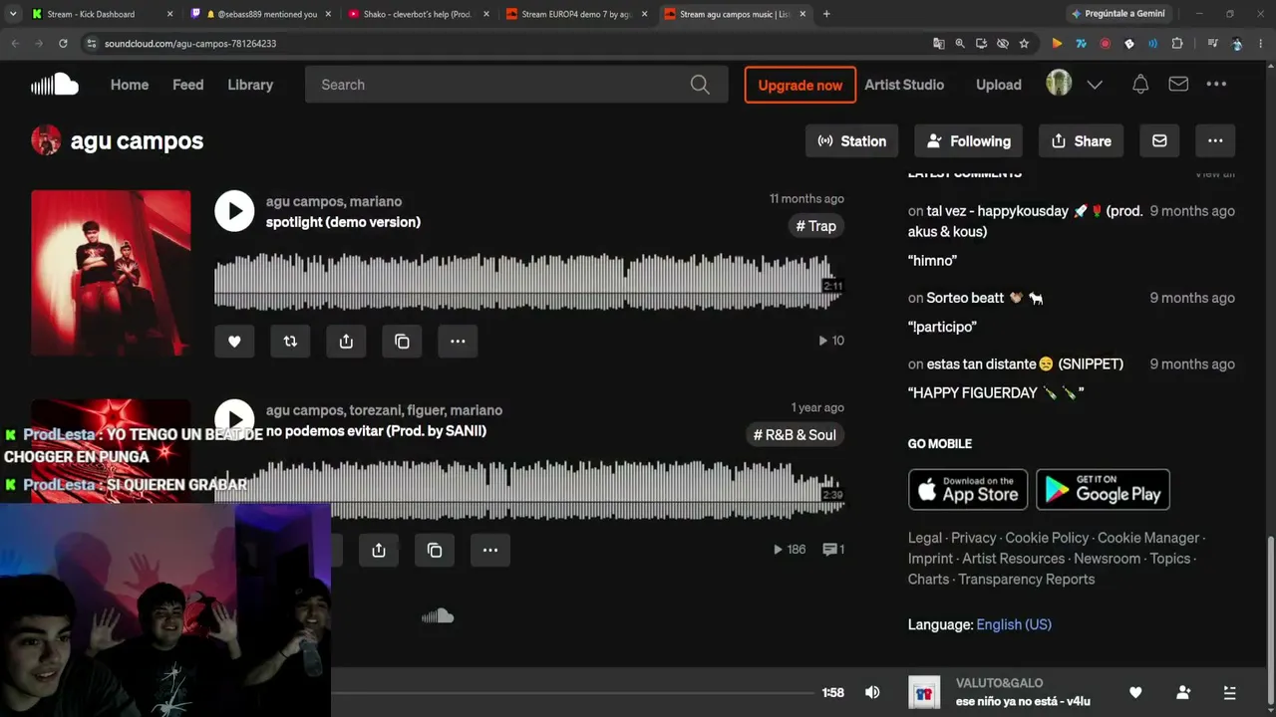This screenshot has width=1276, height=717.
Task: Copy link of no podemos evitar track
Action: point(435,550)
